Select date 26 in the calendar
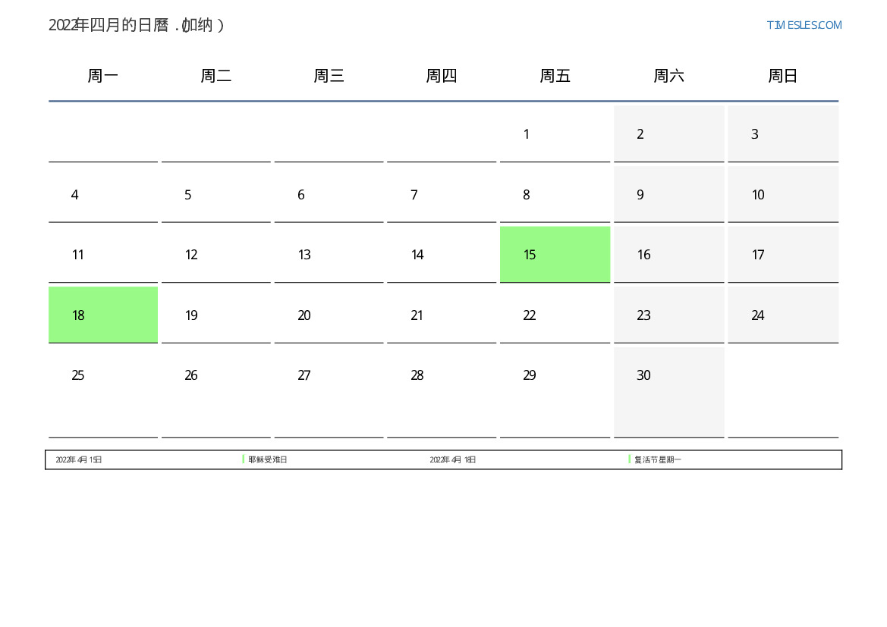This screenshot has height=627, width=887. click(216, 393)
